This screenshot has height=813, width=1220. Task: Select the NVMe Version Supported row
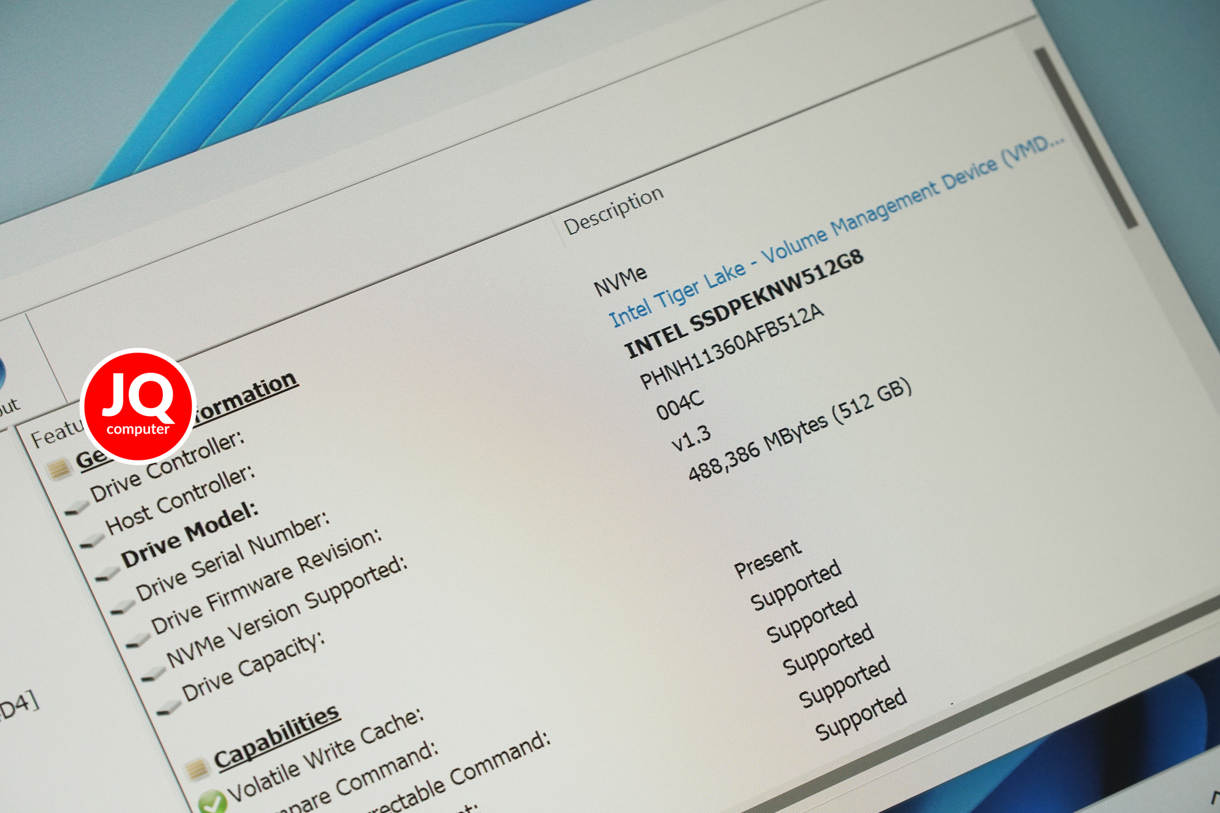click(x=287, y=612)
